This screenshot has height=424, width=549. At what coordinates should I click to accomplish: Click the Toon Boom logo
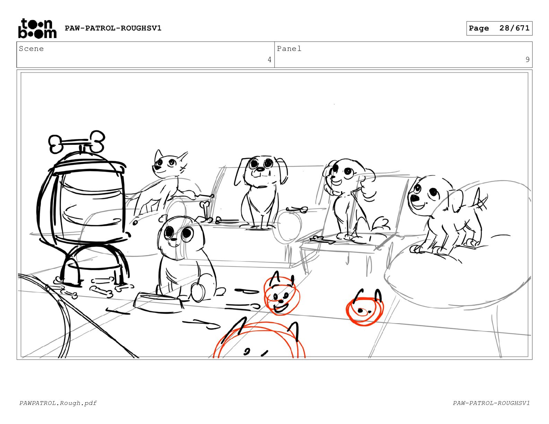37,28
